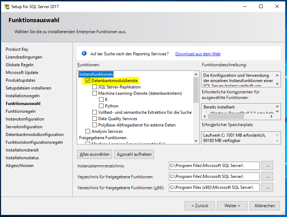The height and width of the screenshot is (217, 287).
Task: Click left arrow of Bereits installiert horizontal scrollbar
Action: 205,116
